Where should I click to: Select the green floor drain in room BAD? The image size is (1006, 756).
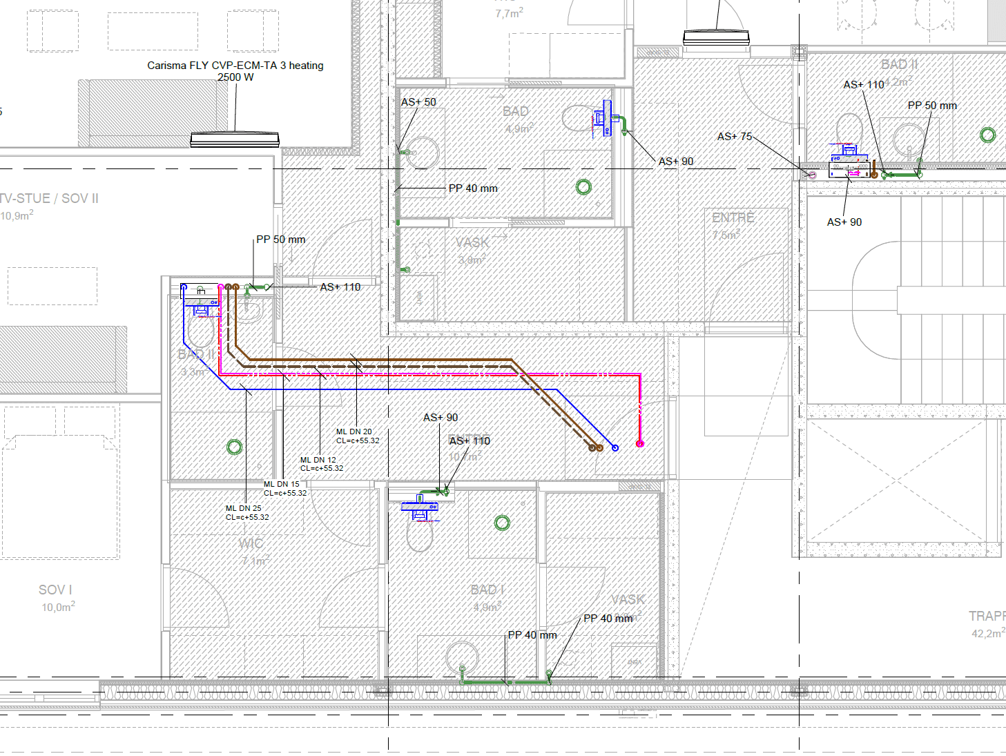click(584, 186)
